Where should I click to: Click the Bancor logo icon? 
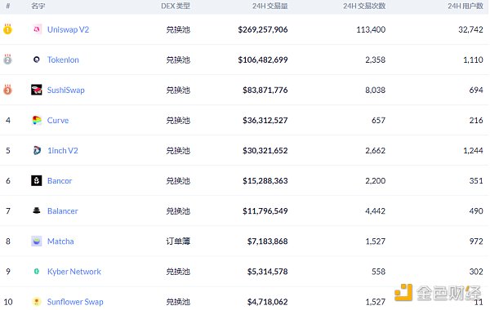(x=37, y=181)
